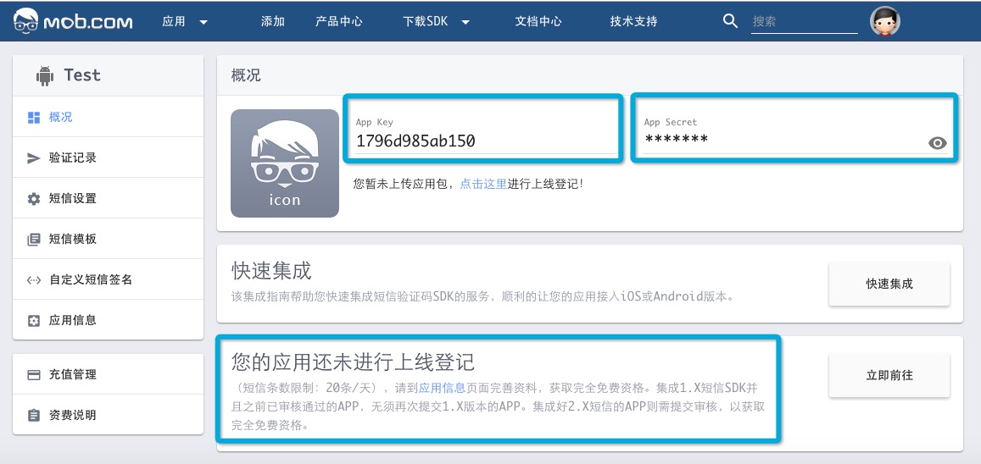Click the Android icon beside Test

click(x=45, y=75)
